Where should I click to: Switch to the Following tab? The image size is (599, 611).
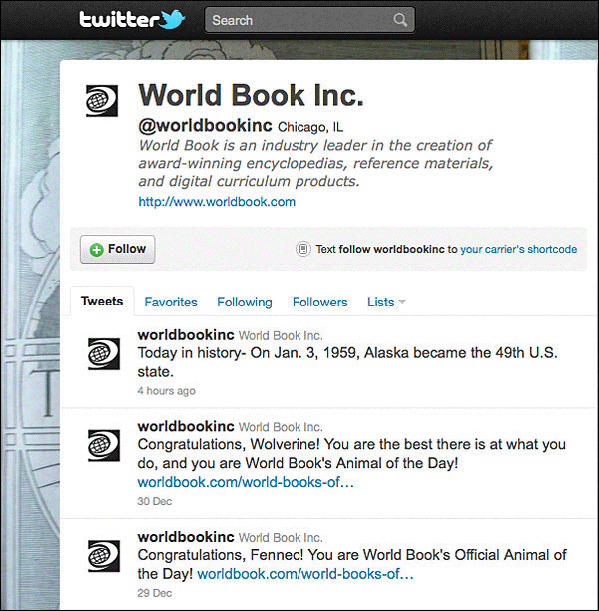[x=245, y=302]
